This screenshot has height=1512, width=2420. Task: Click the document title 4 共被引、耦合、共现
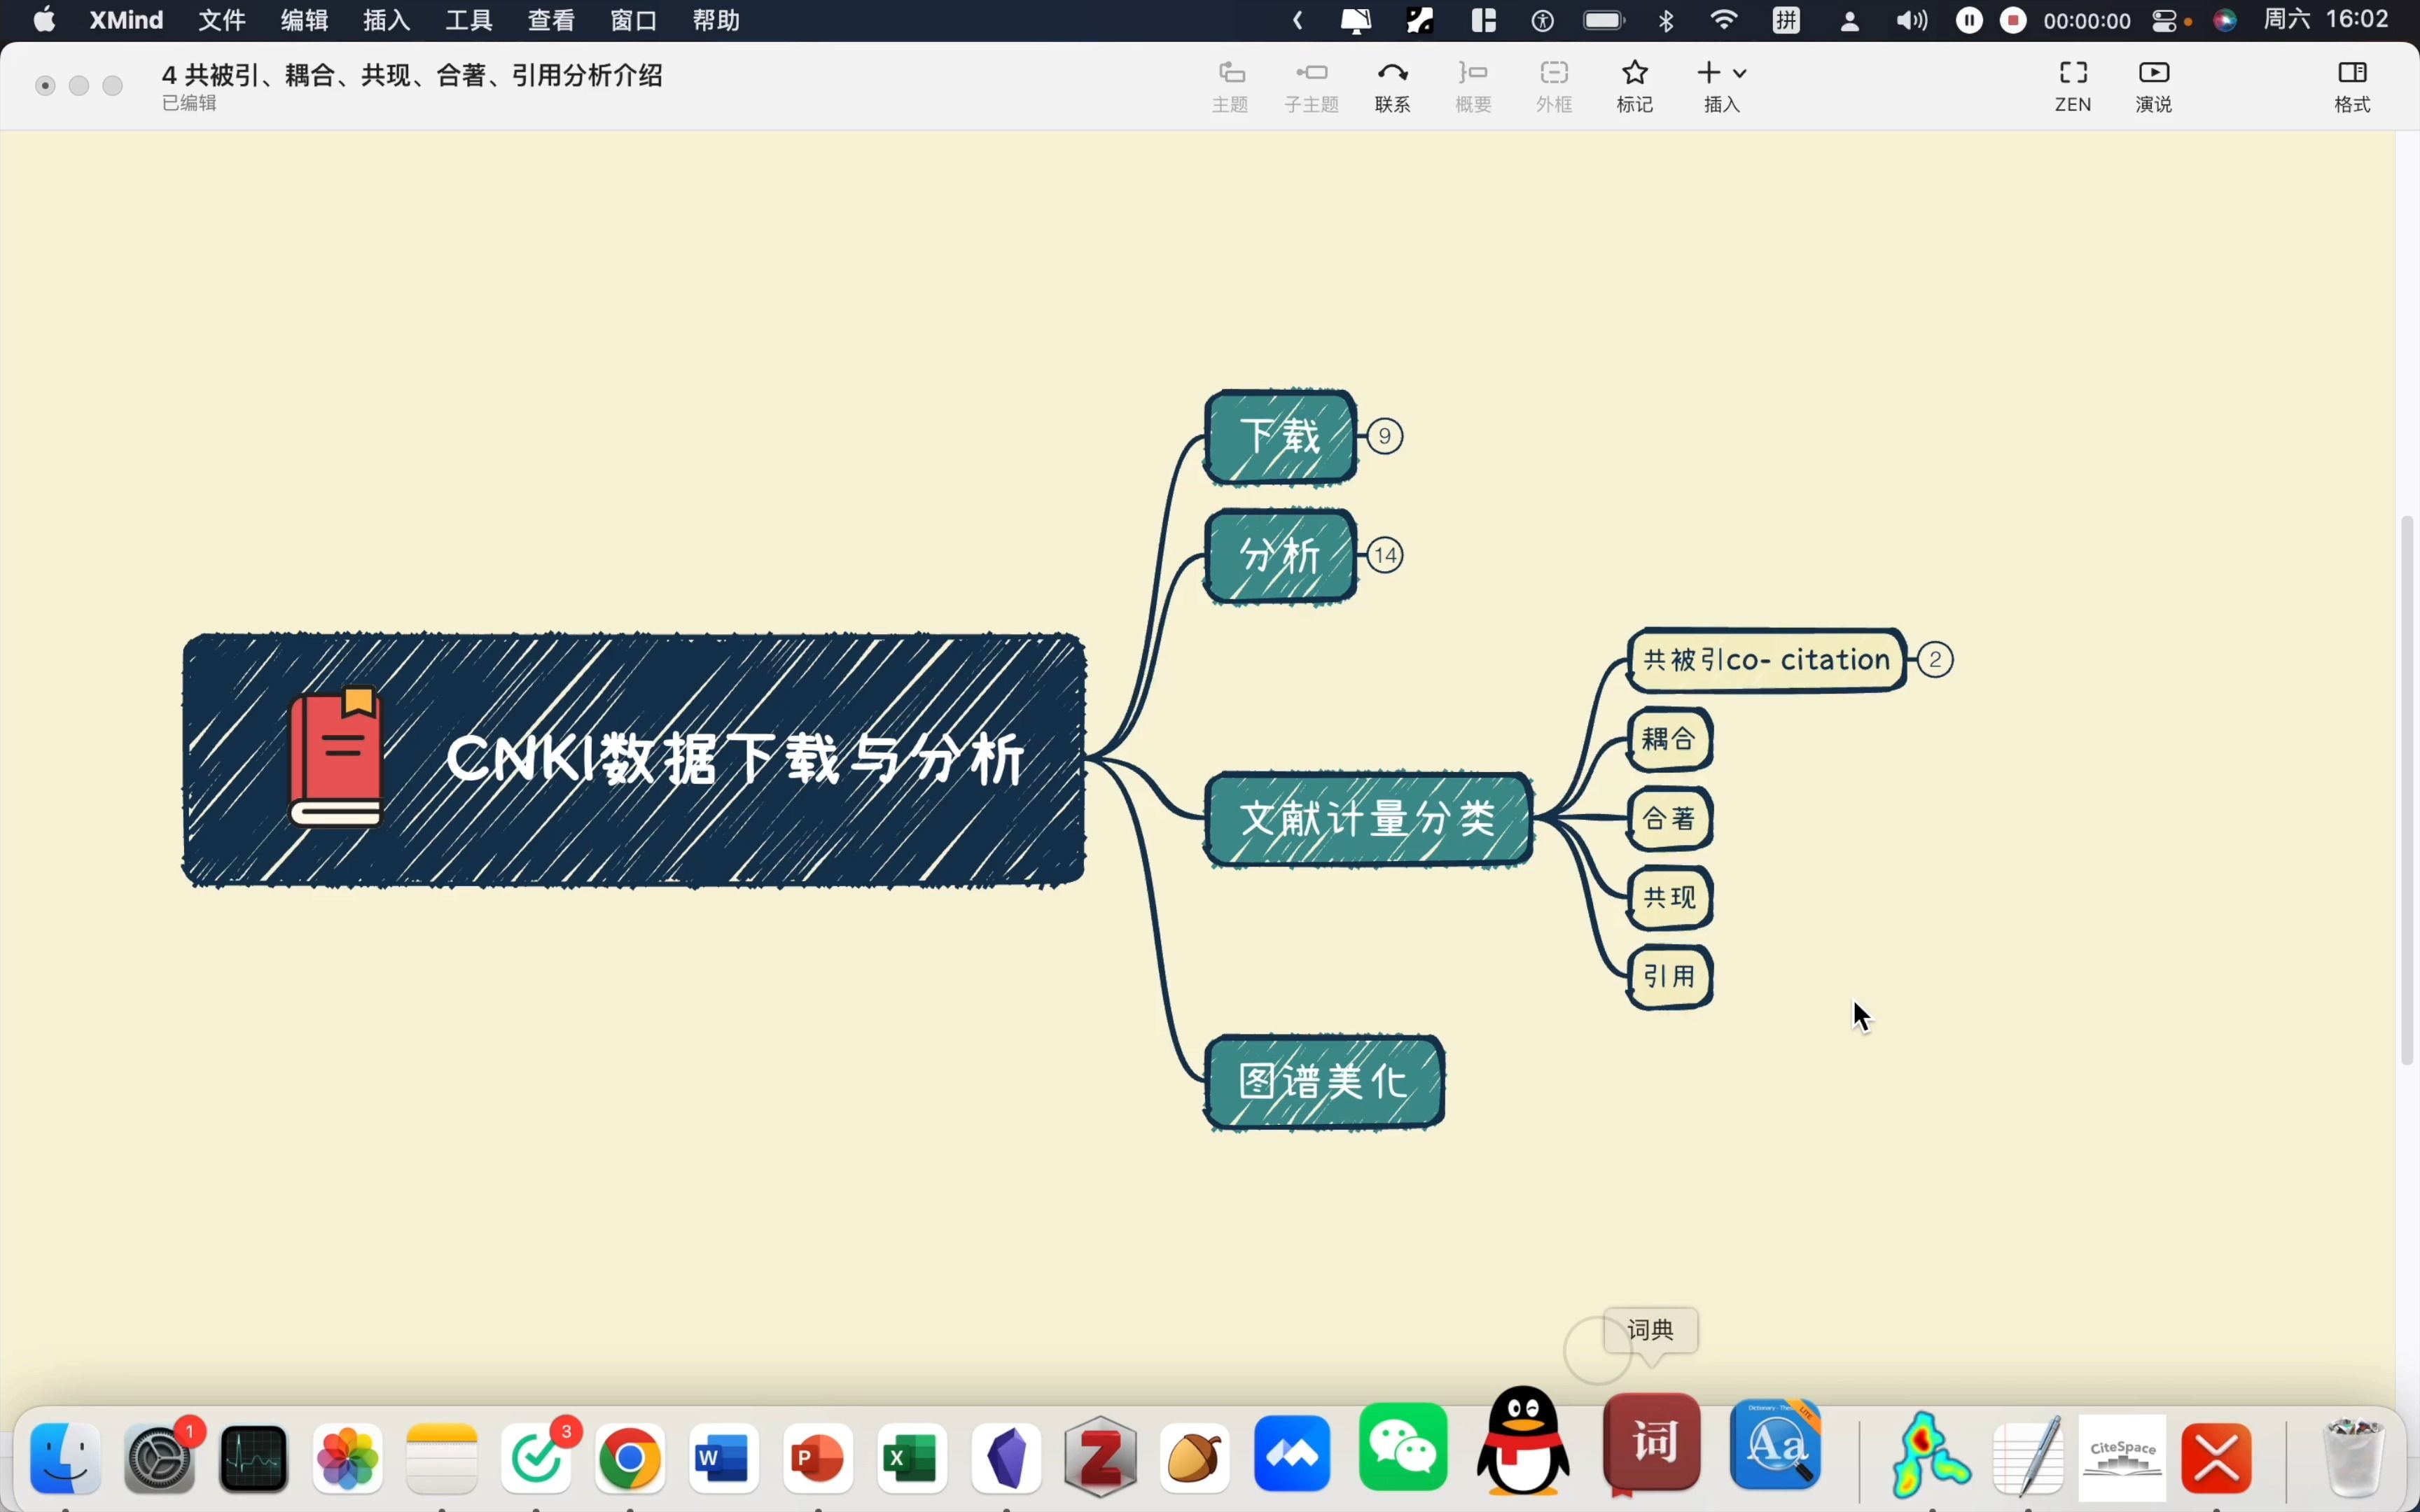(412, 75)
